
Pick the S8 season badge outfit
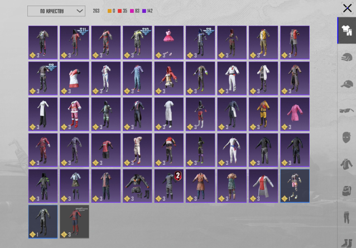pyautogui.click(x=43, y=78)
